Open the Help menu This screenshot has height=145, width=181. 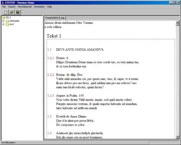49,7
